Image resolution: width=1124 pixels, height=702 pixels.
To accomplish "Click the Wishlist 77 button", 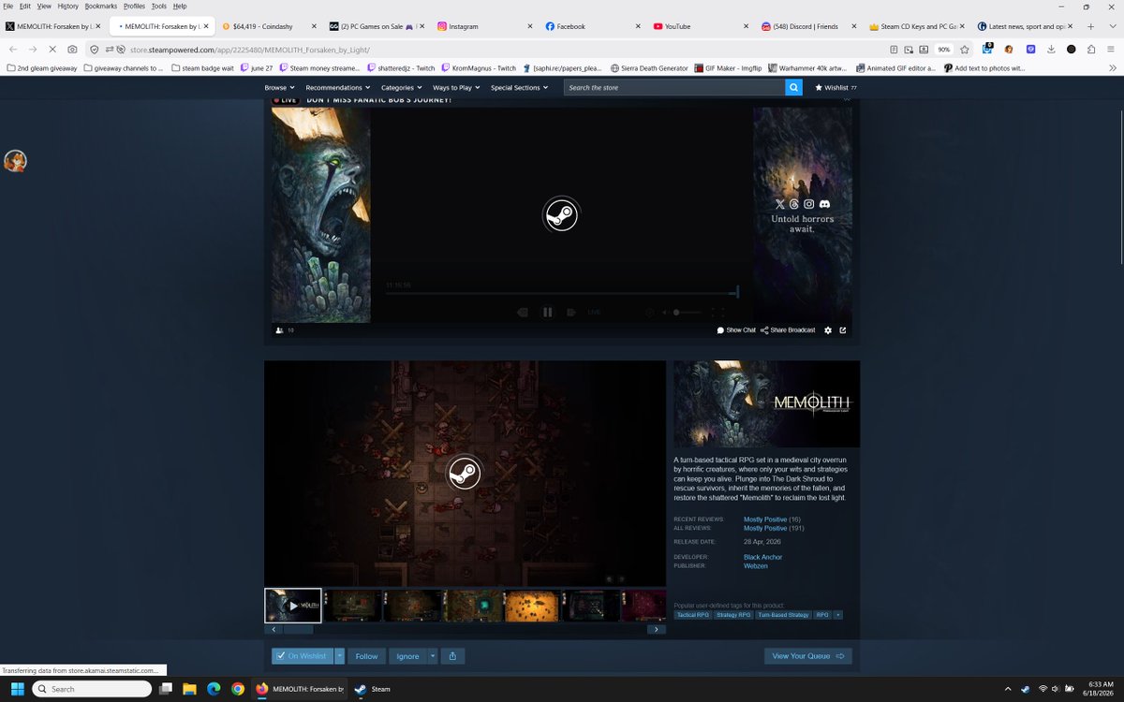I will [836, 87].
